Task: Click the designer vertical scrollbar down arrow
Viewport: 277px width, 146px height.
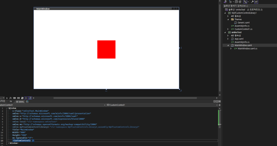Action: coord(220,95)
